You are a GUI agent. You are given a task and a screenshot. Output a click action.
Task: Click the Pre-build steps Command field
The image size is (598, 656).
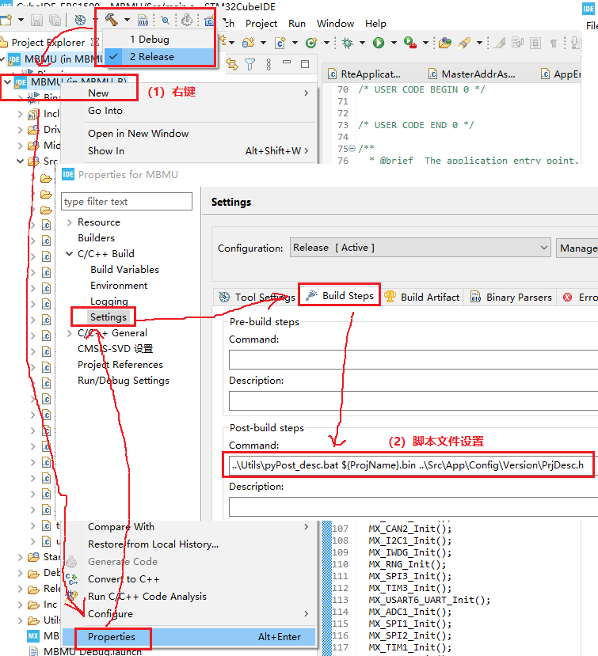tap(413, 360)
